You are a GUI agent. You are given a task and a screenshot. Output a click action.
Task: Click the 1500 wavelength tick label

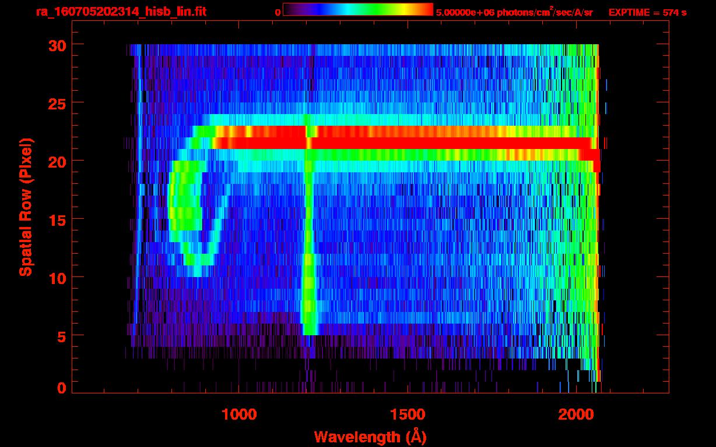coord(407,414)
